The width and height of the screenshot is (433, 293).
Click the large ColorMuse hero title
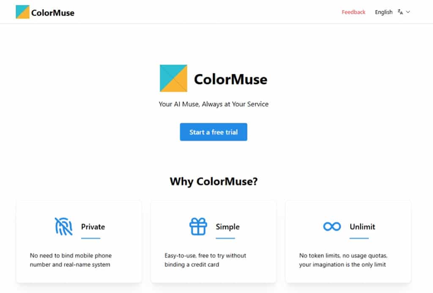click(x=230, y=79)
